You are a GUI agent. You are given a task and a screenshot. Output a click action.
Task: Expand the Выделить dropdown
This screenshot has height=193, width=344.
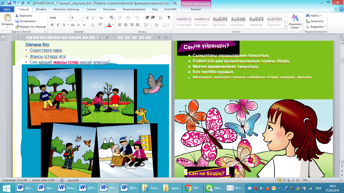pos(316,27)
